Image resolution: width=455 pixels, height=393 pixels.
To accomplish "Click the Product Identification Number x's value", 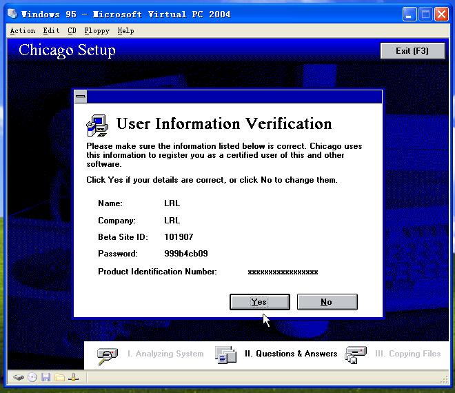I will click(x=283, y=272).
